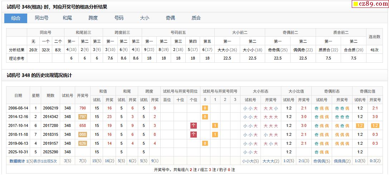Open the 跨度 tab
Screen dimensions: 389x175
[x=93, y=18]
